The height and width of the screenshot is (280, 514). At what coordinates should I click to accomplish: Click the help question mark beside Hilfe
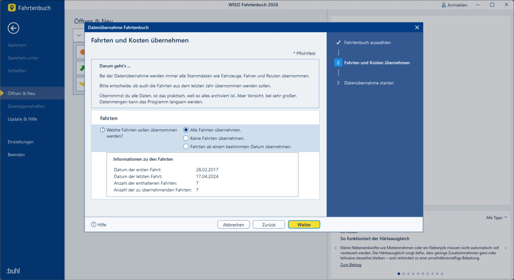pos(94,225)
